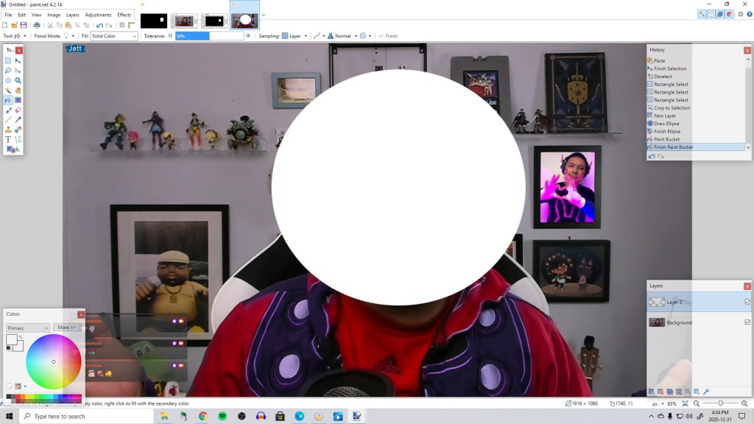Open Layer Properties with the wrench icon

click(x=705, y=391)
